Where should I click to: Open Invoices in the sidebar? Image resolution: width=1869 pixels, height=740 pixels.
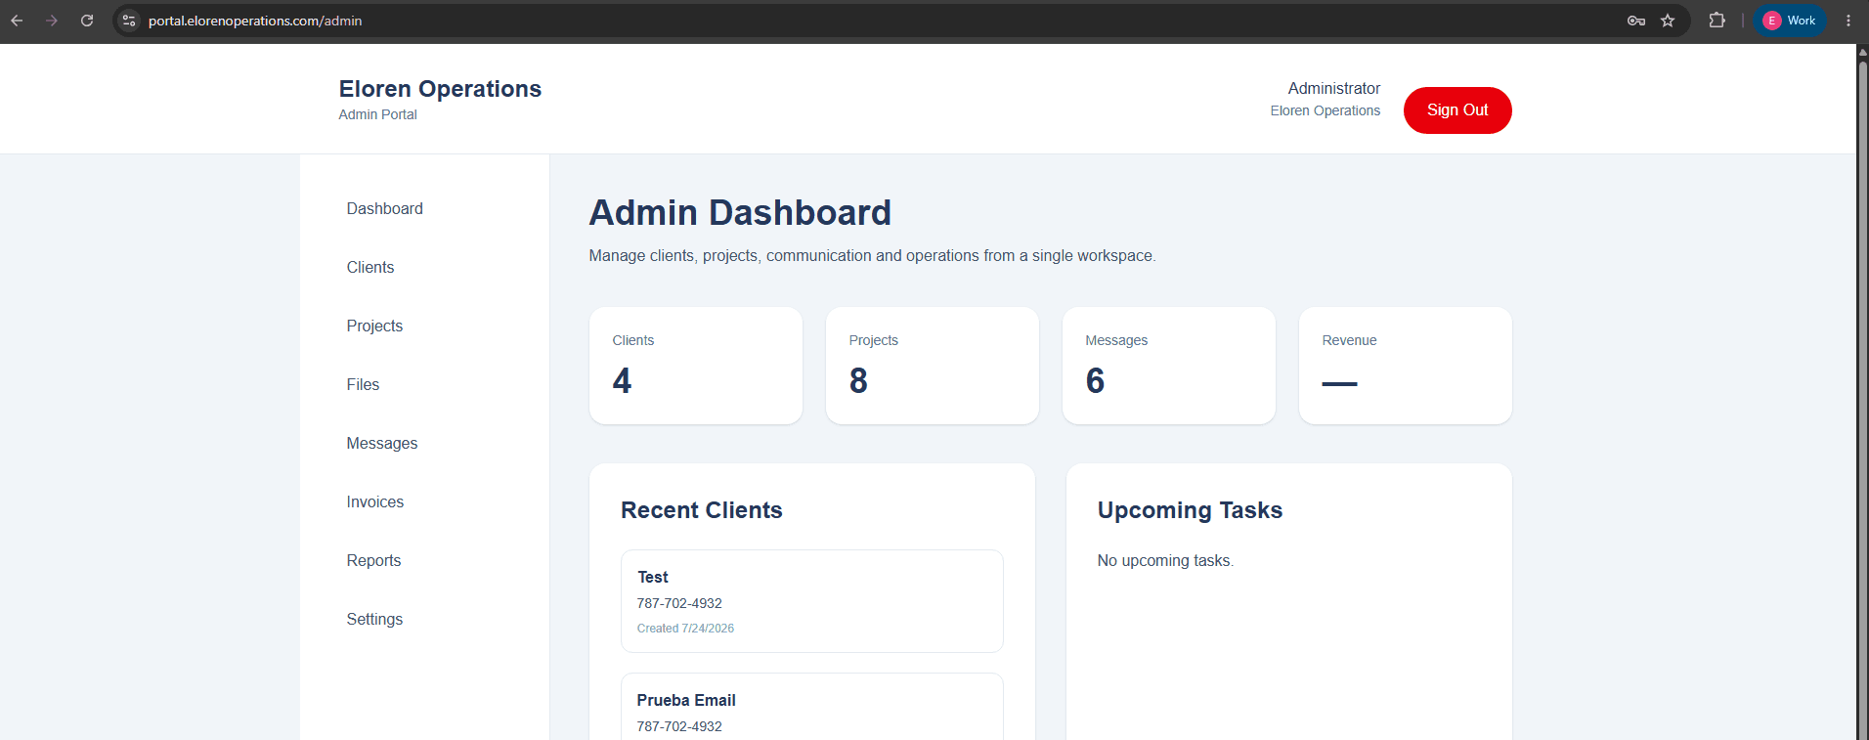375,501
